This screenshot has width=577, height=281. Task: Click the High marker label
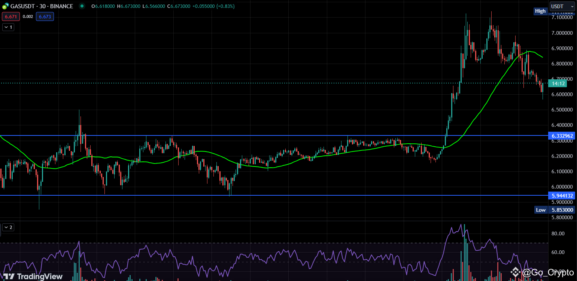pos(540,11)
